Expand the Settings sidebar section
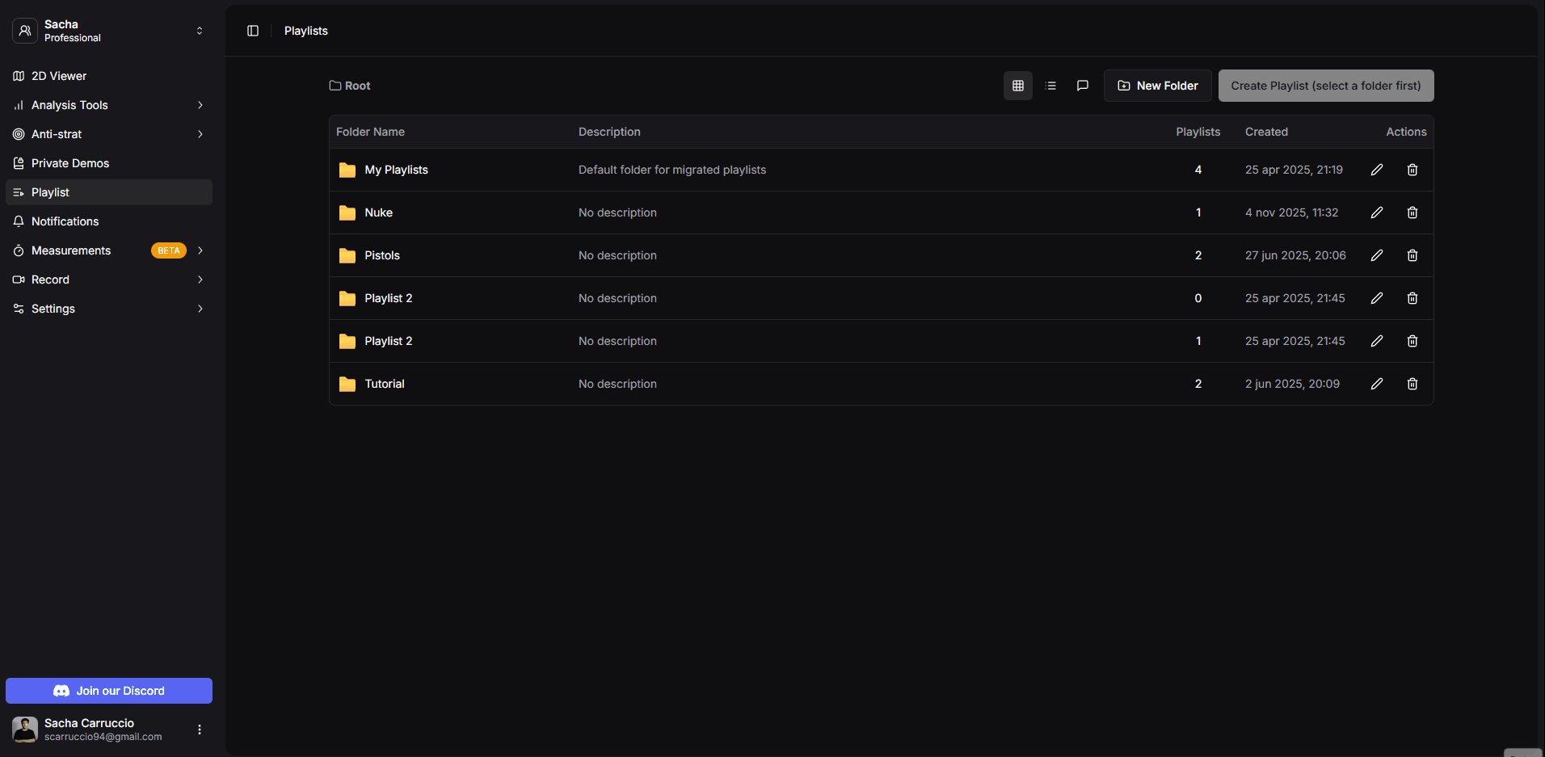1545x757 pixels. point(200,309)
